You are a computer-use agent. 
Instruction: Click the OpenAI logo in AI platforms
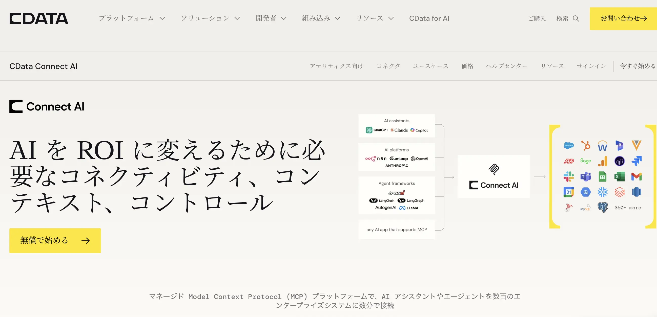[419, 159]
